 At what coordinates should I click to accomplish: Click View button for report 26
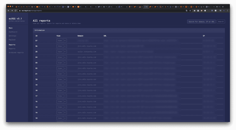click(60, 46)
